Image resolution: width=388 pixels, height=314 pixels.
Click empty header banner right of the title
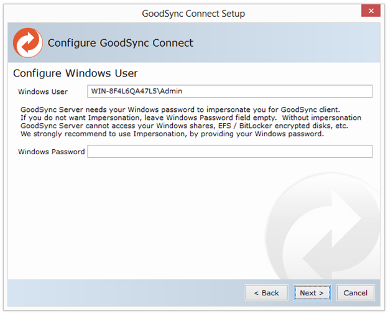coord(286,43)
